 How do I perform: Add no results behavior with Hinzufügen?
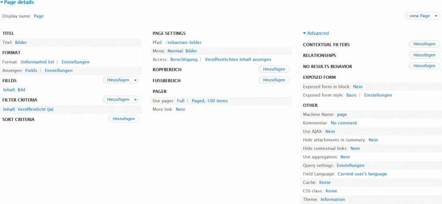click(424, 66)
